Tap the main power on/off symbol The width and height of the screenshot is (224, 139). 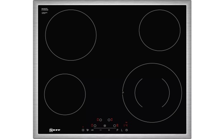pyautogui.click(x=83, y=130)
